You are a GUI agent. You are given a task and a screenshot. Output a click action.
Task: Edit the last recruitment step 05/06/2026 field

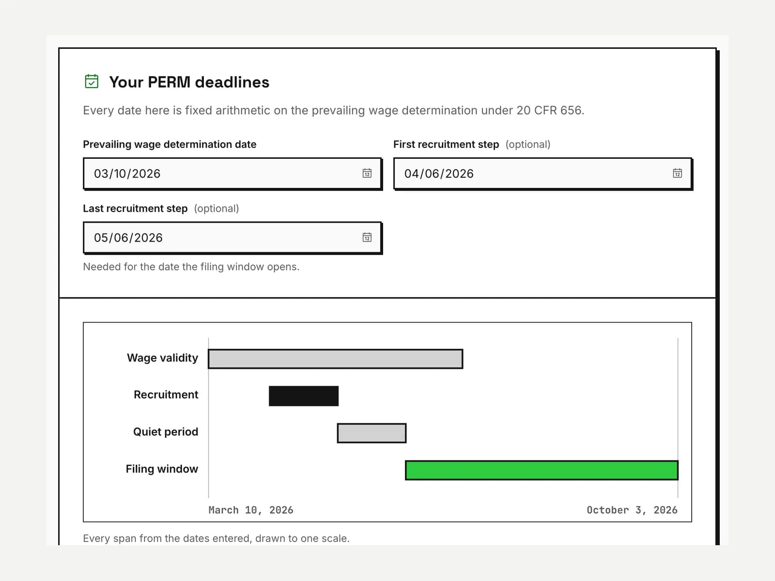[x=232, y=237]
